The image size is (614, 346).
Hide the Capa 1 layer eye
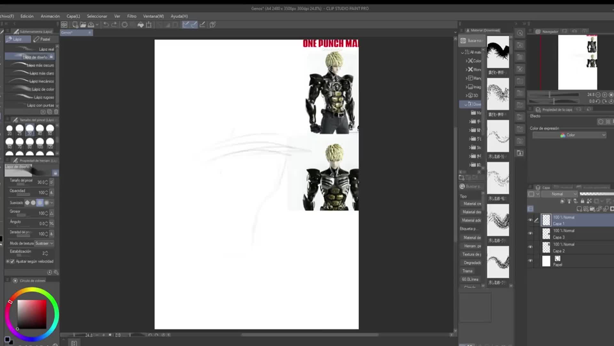[x=530, y=220]
